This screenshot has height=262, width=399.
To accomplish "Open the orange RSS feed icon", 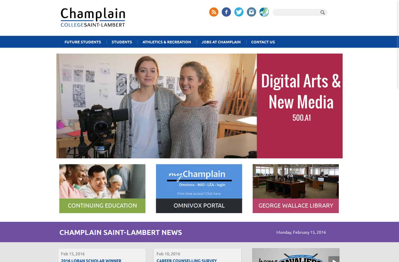I will 214,12.
